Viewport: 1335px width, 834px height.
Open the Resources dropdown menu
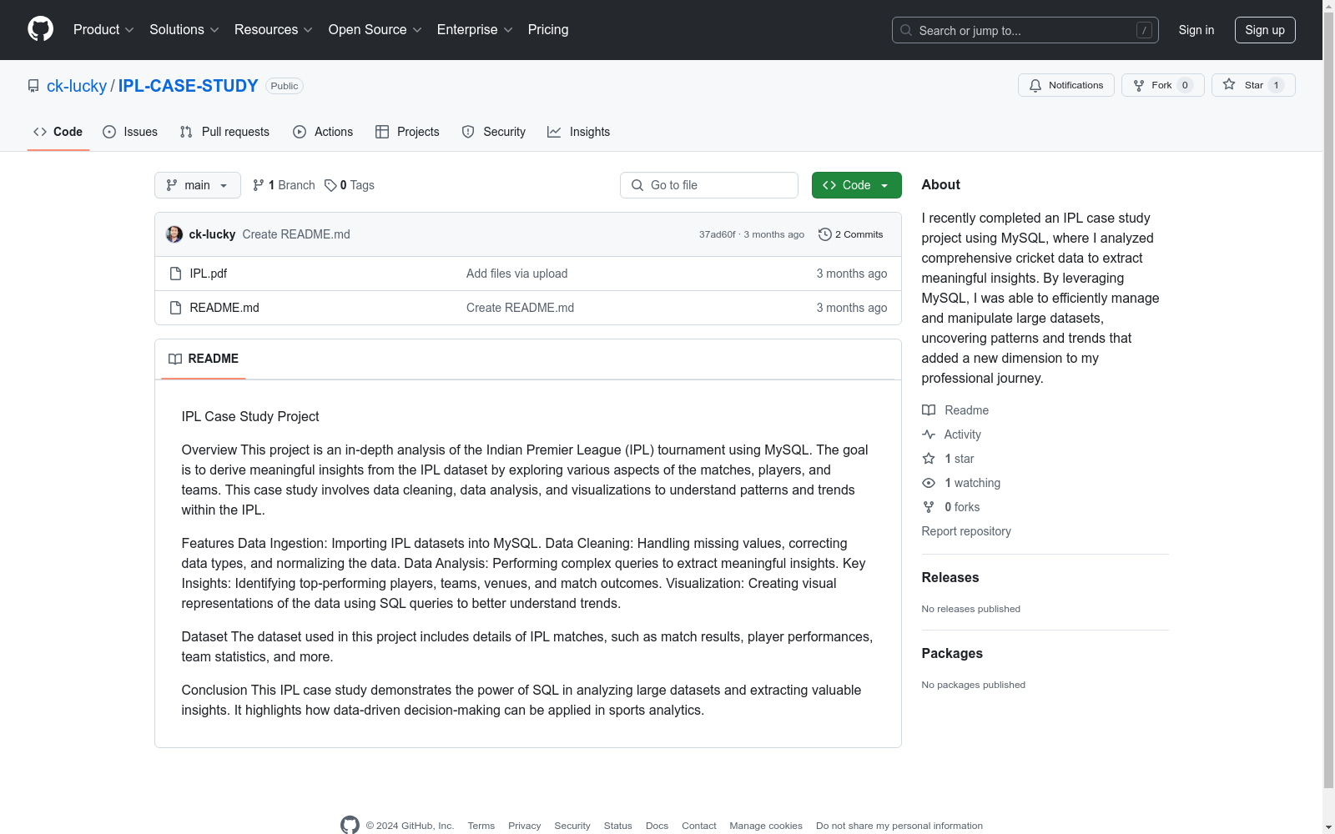274,30
